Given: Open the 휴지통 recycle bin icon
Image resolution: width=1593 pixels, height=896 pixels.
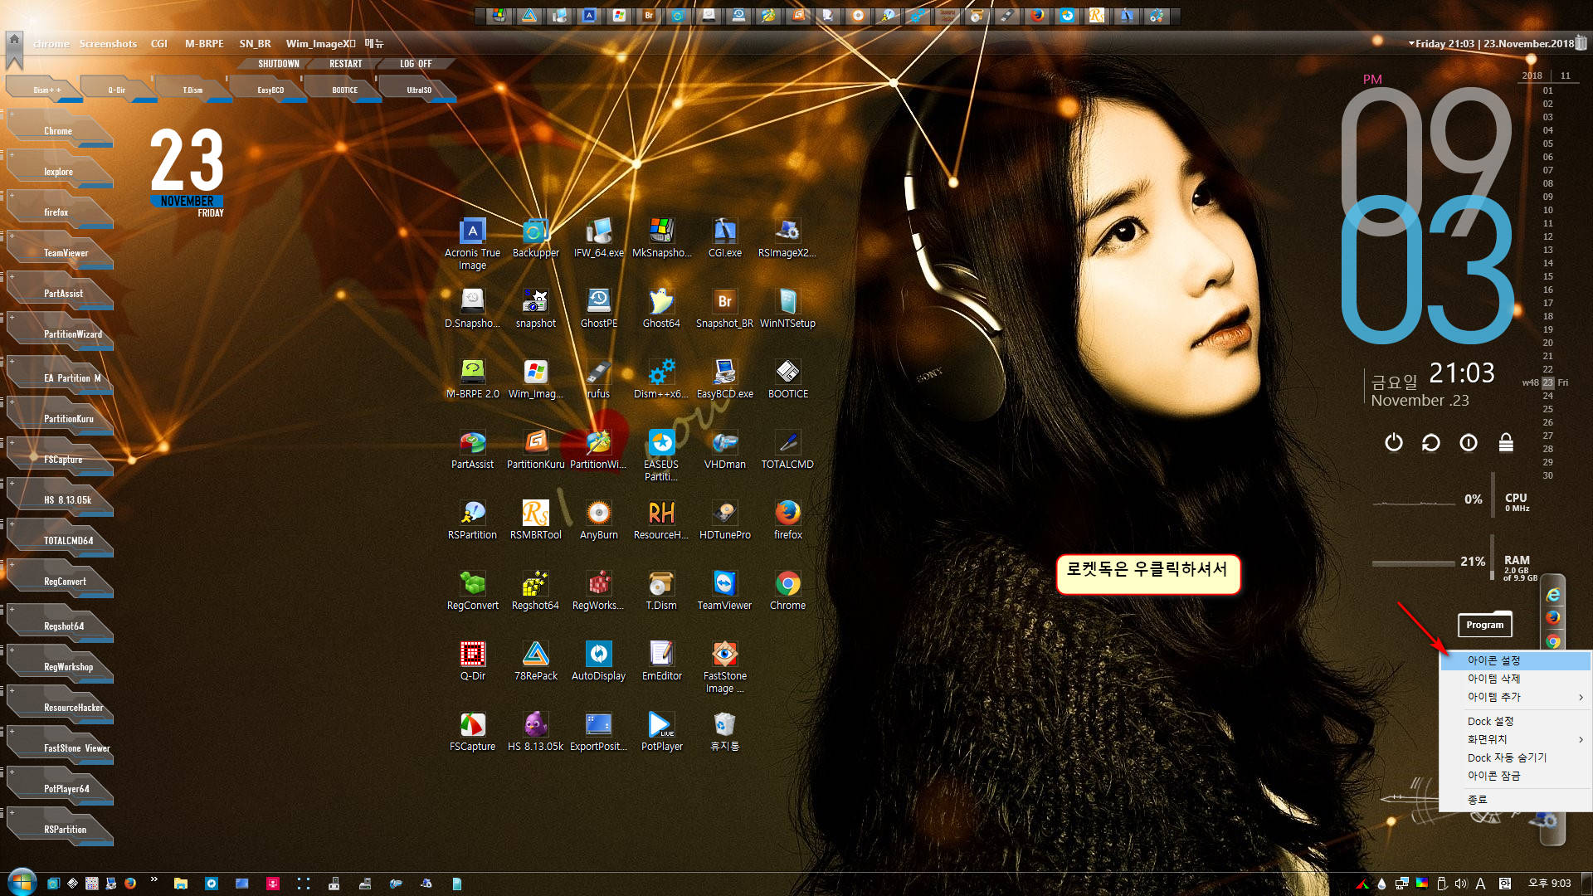Looking at the screenshot, I should (x=724, y=731).
